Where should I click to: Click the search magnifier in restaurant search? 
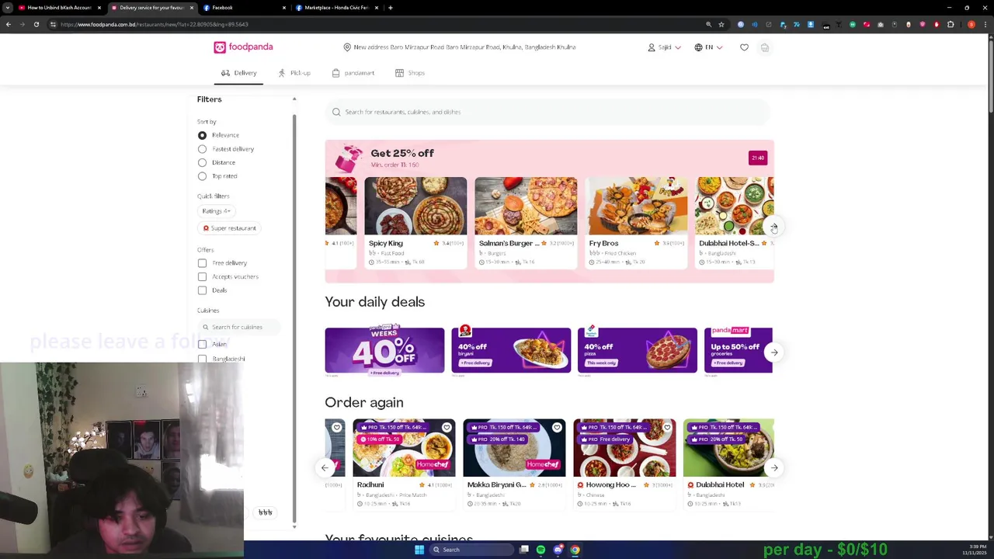(336, 112)
